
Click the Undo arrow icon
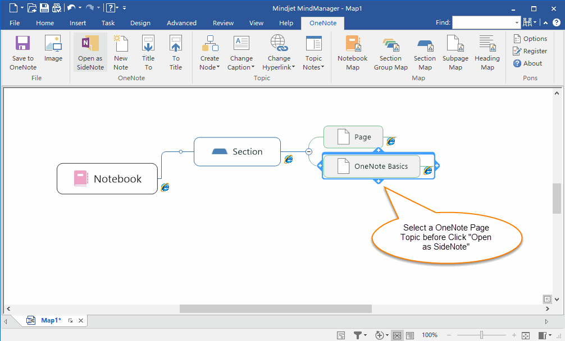pyautogui.click(x=71, y=7)
